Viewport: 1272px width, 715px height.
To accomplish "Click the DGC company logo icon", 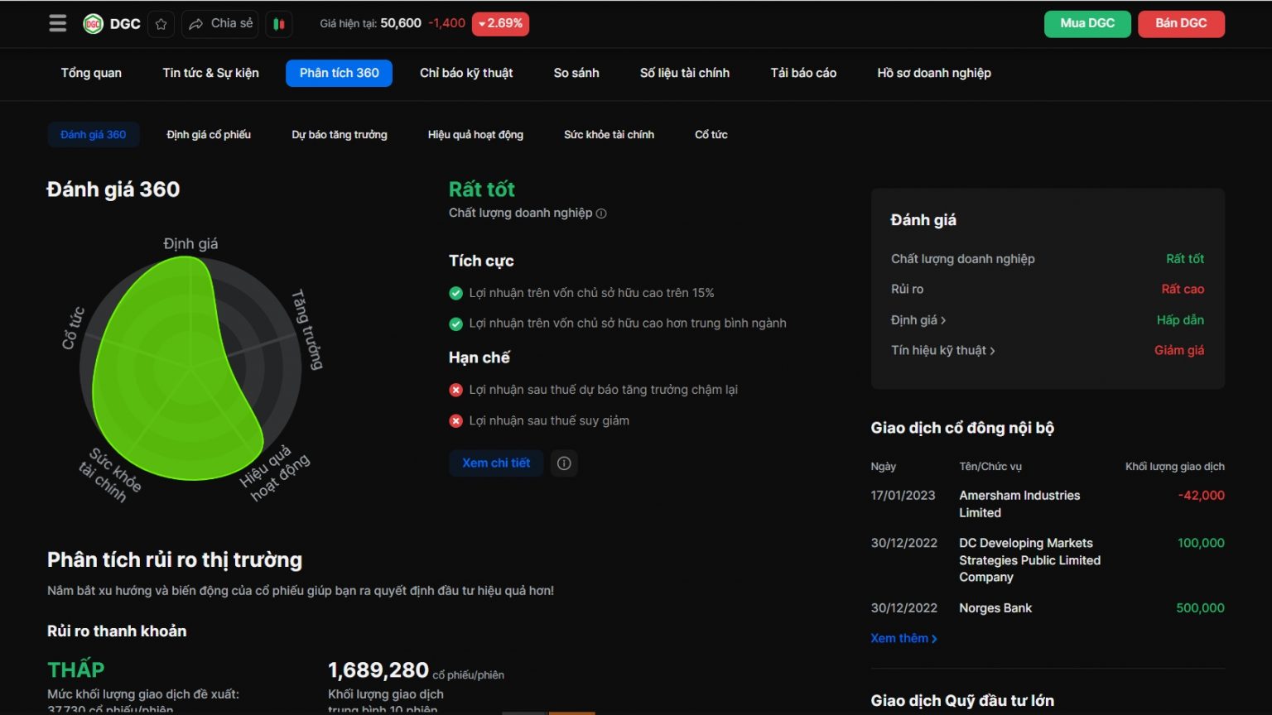I will [x=93, y=24].
